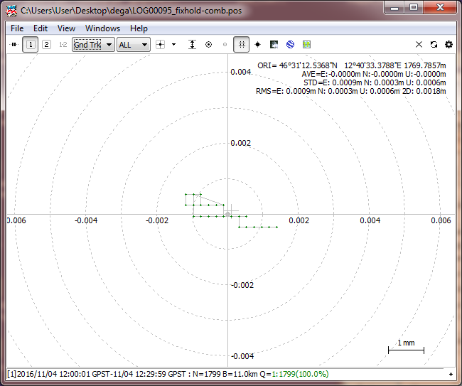Click the center on origin icon
The image size is (462, 386).
click(x=161, y=45)
